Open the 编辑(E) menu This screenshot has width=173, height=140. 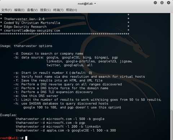point(19,10)
